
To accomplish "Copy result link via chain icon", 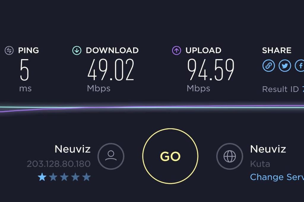I will coord(268,66).
